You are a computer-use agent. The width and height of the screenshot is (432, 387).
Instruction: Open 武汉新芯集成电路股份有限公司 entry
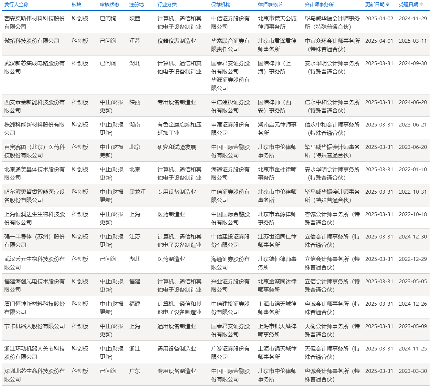pyautogui.click(x=34, y=68)
